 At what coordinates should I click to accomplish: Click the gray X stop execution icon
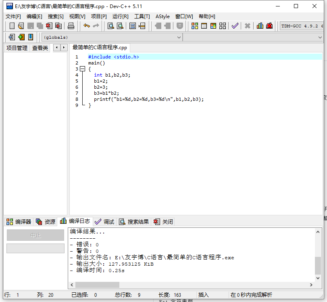tap(247, 26)
